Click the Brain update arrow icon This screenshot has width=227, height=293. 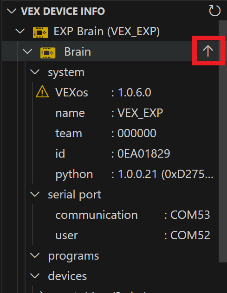point(208,51)
